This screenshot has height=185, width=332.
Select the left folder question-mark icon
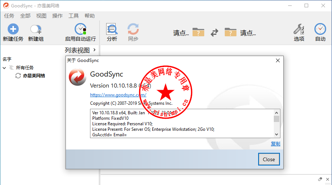pyautogui.click(x=198, y=33)
